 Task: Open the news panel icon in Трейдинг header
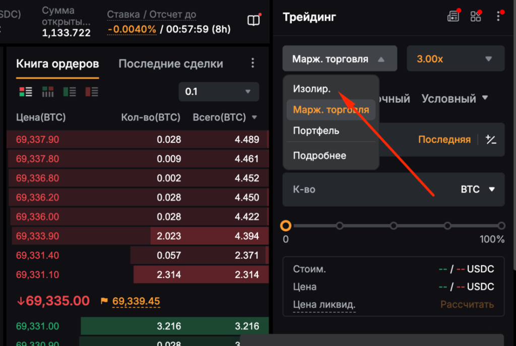453,17
